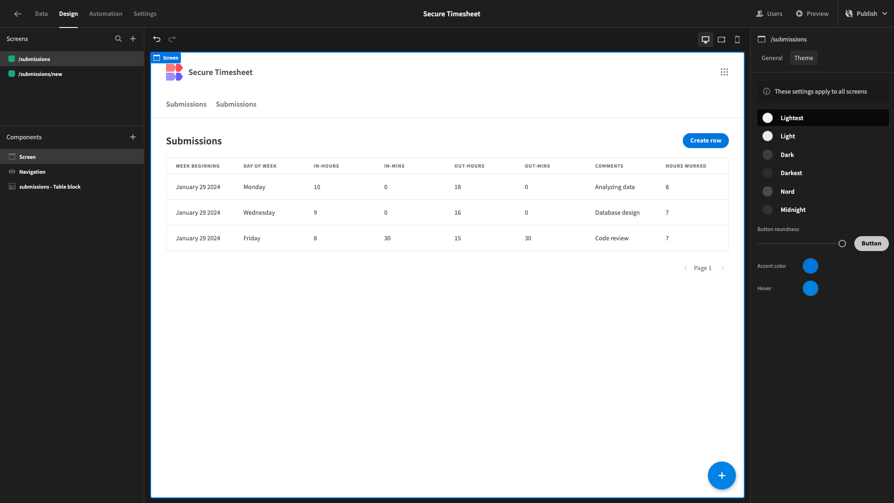Add a component with plus icon
Screen dimensions: 894x503
(x=133, y=137)
